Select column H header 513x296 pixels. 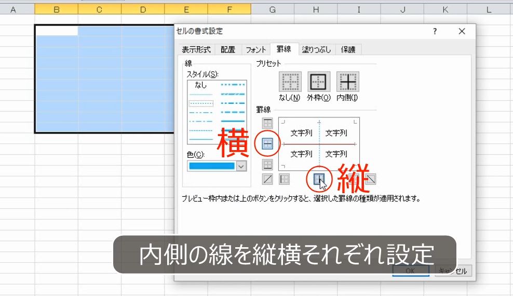tap(316, 9)
